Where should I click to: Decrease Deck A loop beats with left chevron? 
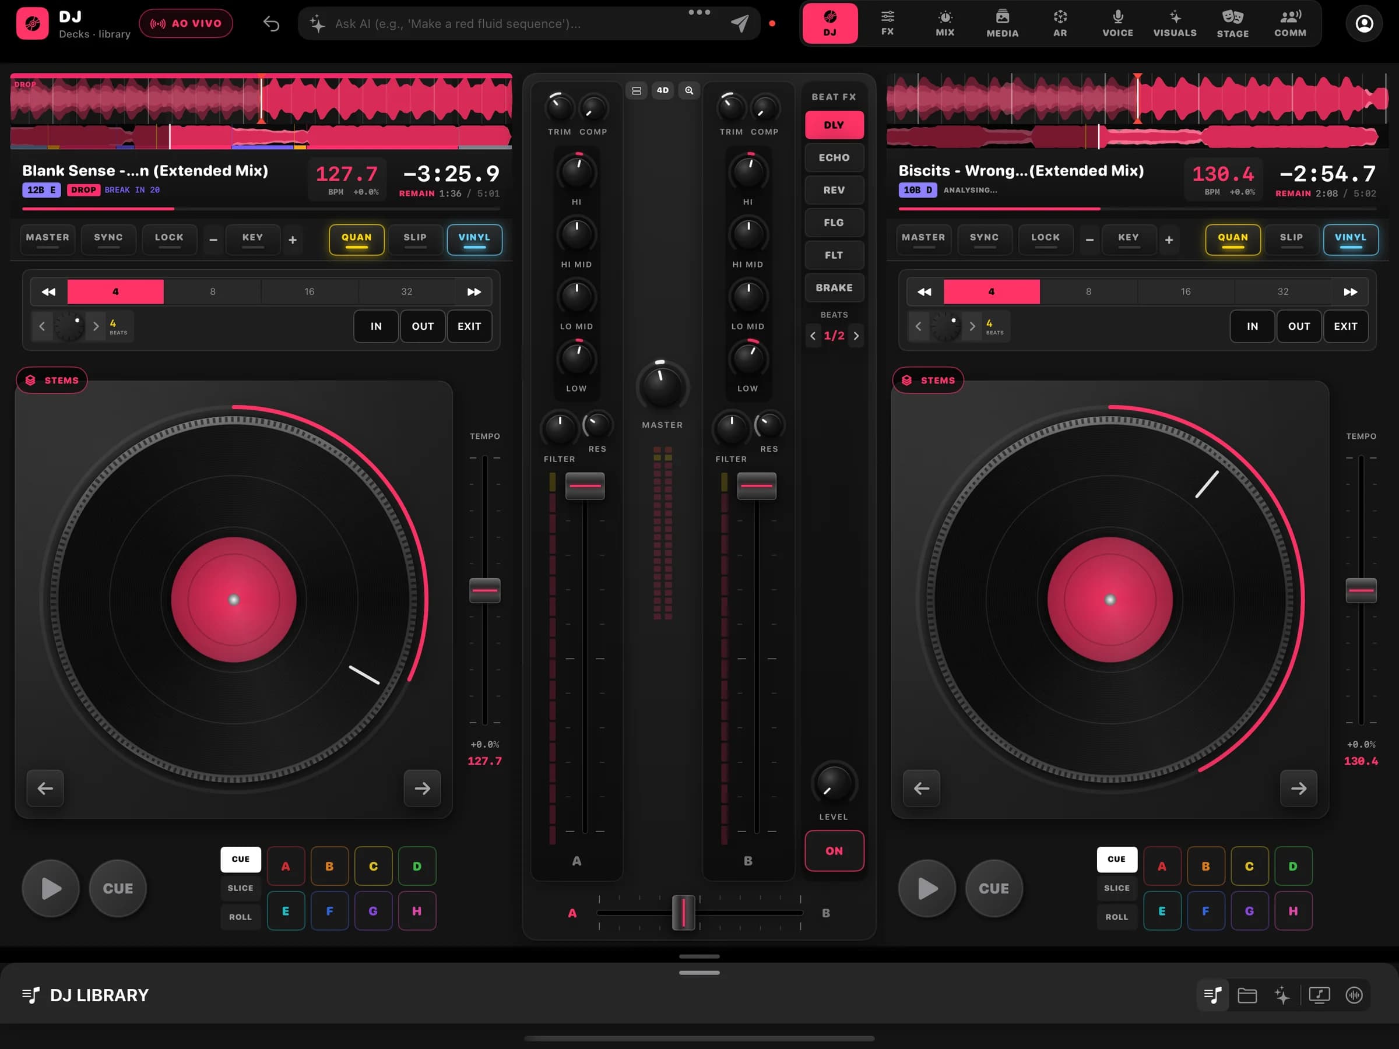(42, 326)
